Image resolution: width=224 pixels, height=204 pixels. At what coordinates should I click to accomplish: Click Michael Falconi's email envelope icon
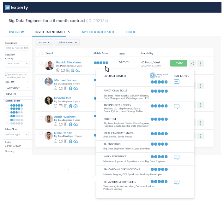pos(61,88)
